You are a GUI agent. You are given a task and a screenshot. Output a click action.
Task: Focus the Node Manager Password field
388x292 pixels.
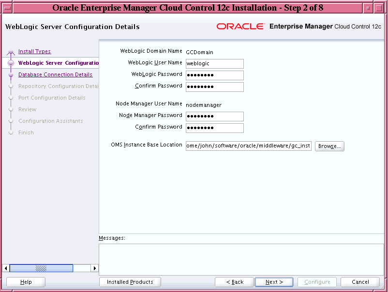[x=214, y=116]
